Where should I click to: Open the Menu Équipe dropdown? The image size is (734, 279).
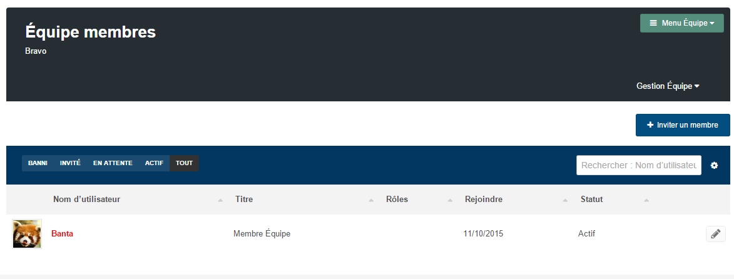[x=681, y=23]
